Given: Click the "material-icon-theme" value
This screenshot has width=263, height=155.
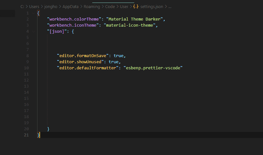Looking at the screenshot, I should tap(129, 25).
